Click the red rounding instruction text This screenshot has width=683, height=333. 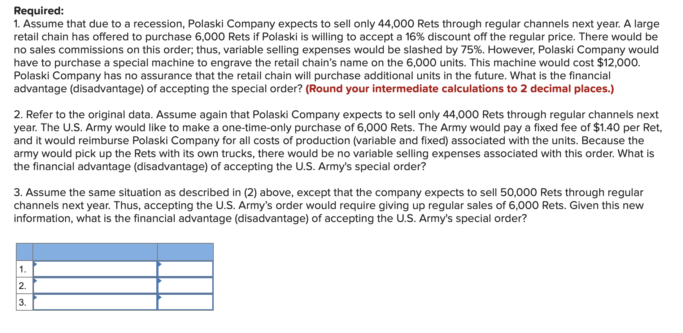tap(460, 89)
